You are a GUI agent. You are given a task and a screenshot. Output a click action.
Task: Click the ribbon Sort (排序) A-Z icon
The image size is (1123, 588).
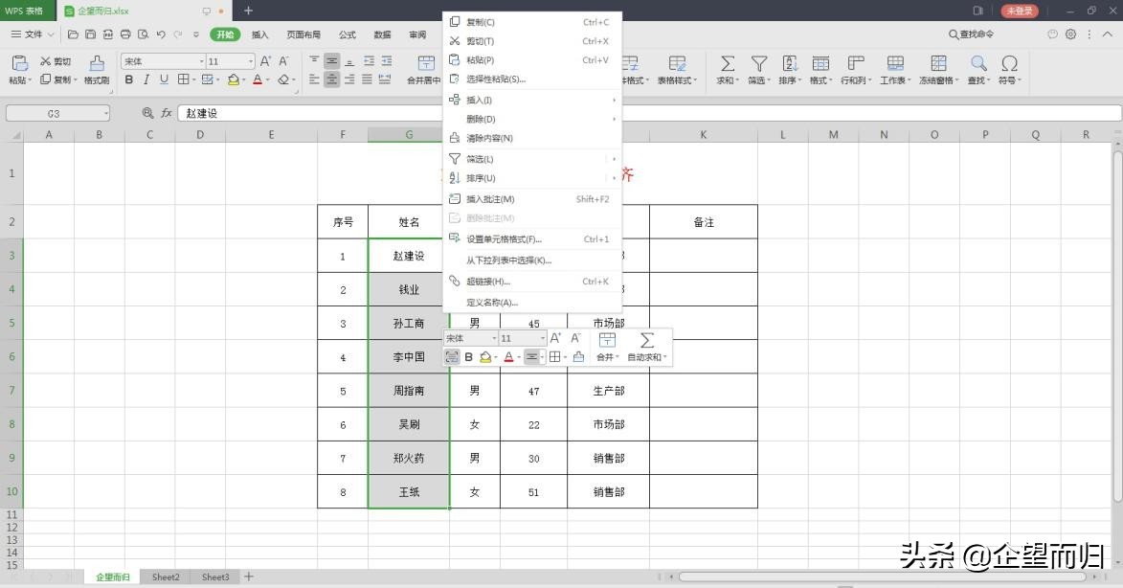[x=789, y=63]
